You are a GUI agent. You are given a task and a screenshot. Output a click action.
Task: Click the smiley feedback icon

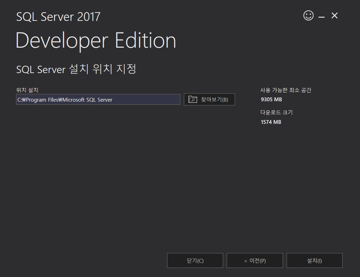pyautogui.click(x=308, y=16)
